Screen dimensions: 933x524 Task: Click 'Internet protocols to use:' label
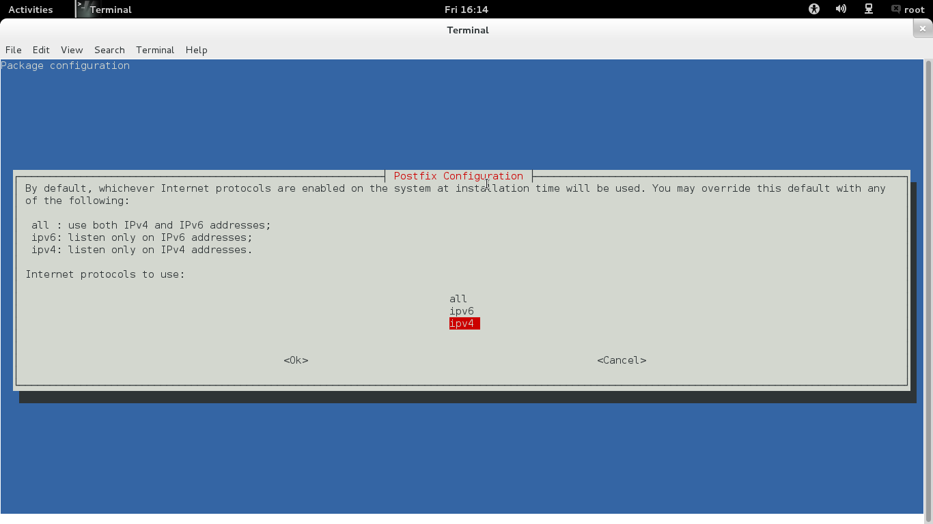click(x=105, y=274)
